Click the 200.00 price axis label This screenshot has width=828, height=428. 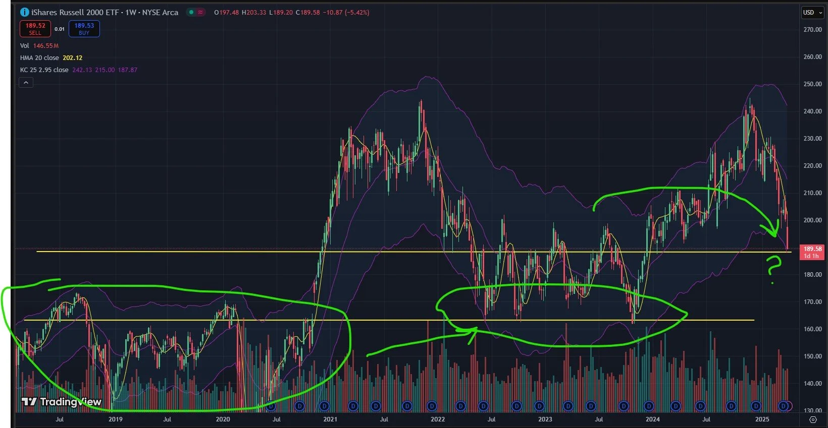coord(812,220)
